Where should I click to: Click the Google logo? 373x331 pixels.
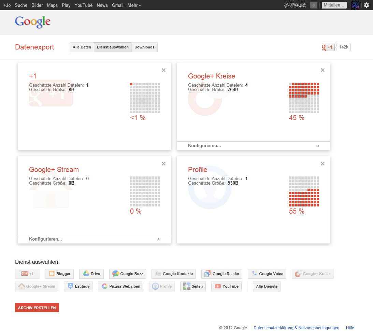32,22
